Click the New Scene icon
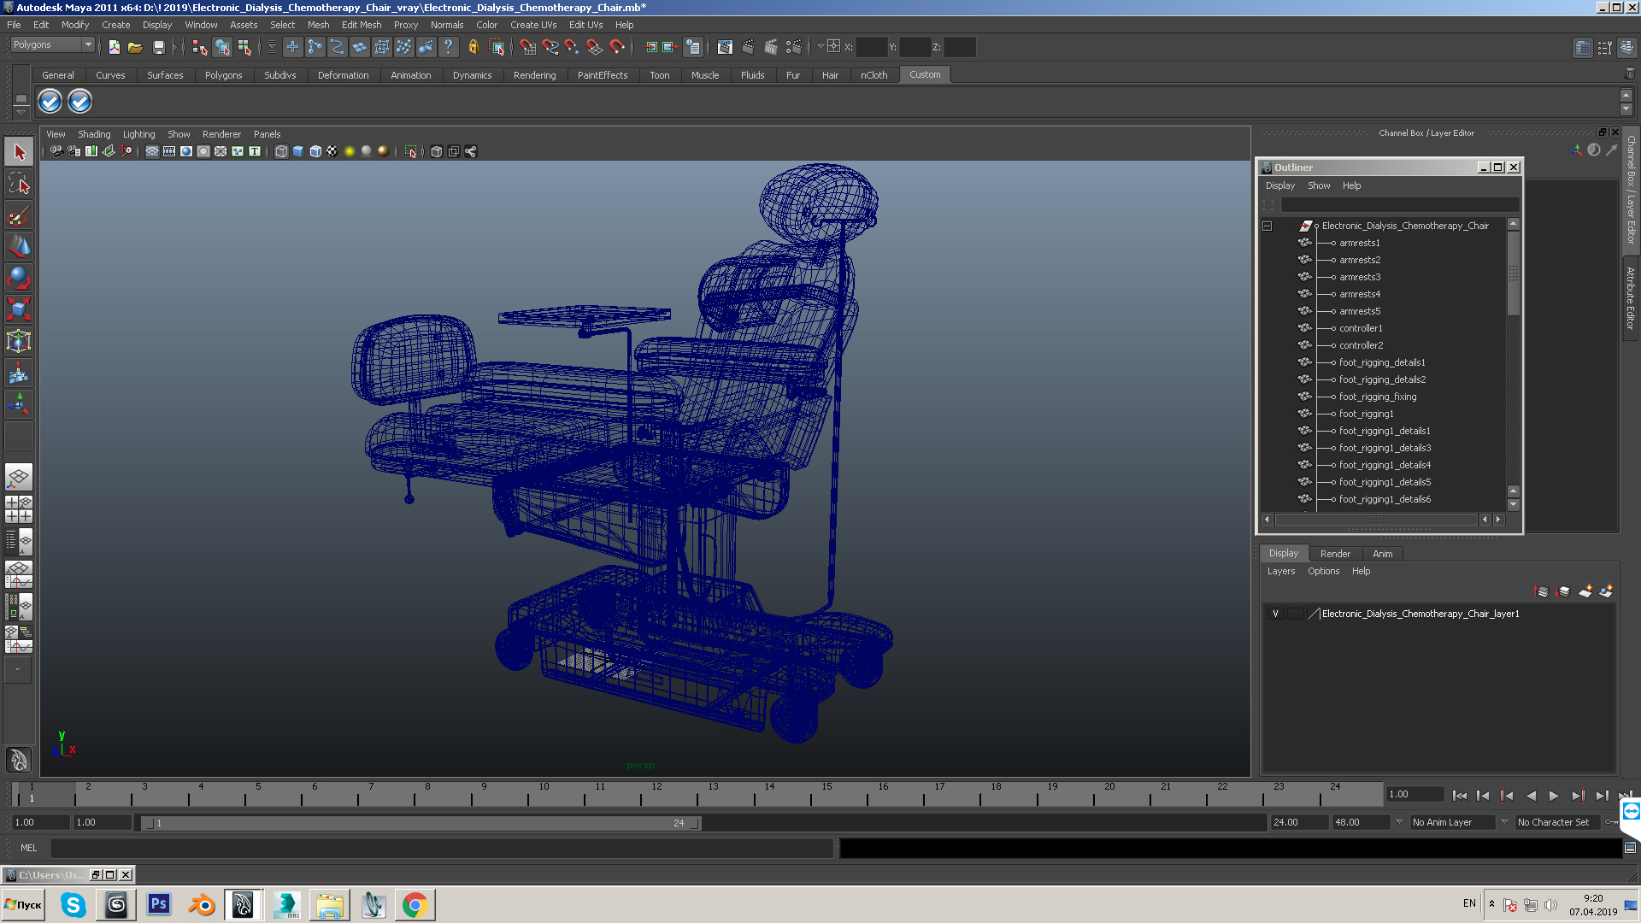1641x923 pixels. tap(114, 47)
